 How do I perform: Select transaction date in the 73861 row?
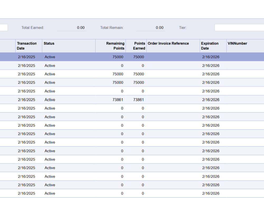(x=26, y=100)
